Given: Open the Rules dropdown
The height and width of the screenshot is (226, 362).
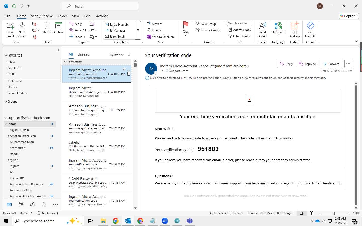Looking at the screenshot, I should 154,30.
